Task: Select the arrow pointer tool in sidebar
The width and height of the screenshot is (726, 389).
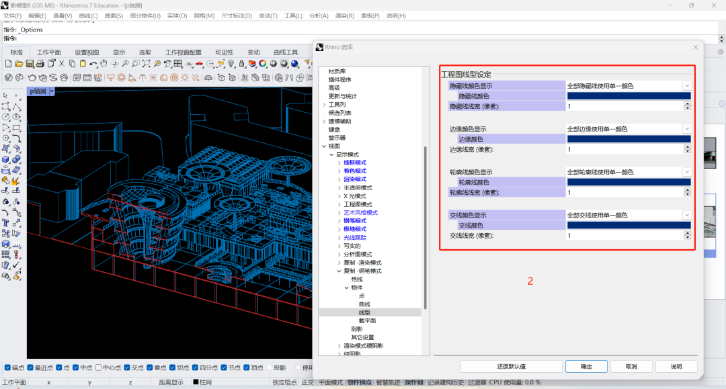Action: click(5, 95)
